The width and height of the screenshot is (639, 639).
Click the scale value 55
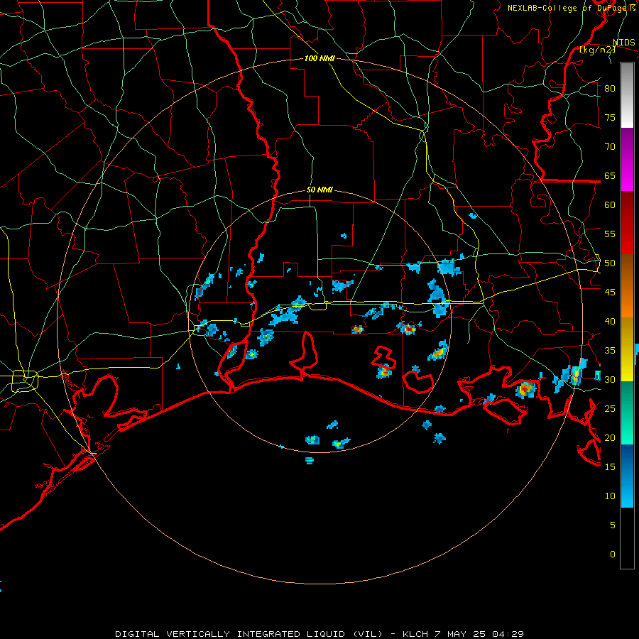click(x=610, y=234)
